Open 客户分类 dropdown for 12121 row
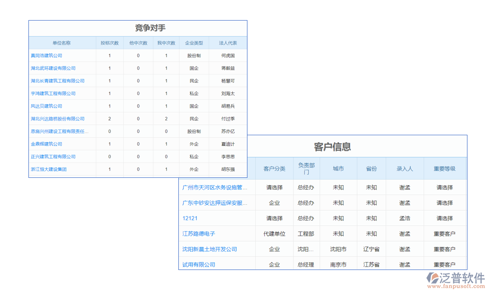 click(x=274, y=218)
